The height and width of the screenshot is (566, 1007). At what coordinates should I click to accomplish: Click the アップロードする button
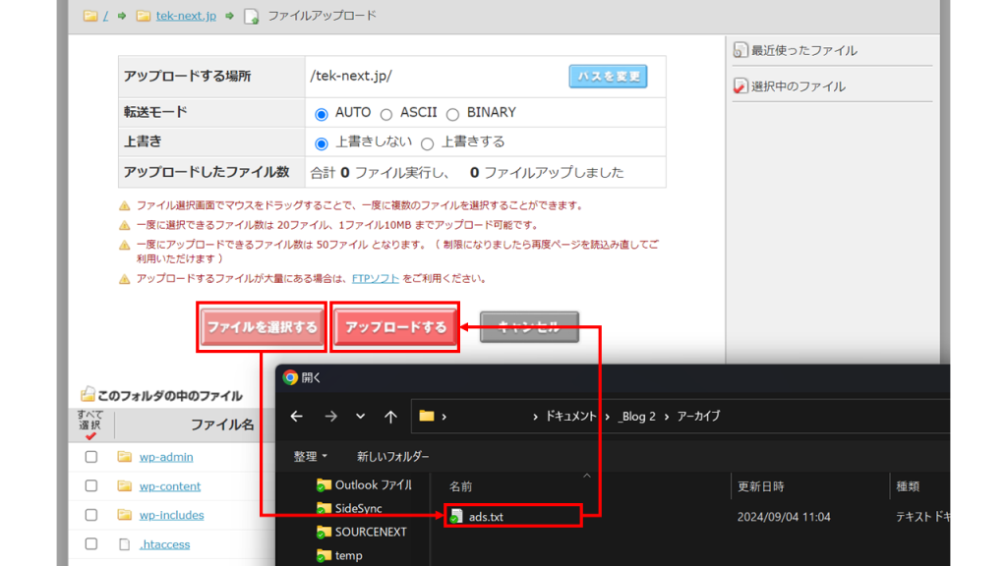[394, 325]
